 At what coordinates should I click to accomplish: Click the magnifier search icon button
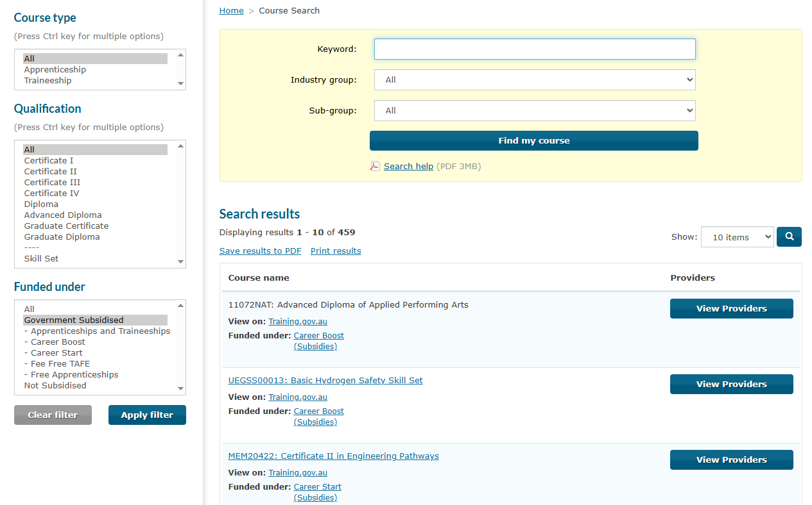(789, 236)
